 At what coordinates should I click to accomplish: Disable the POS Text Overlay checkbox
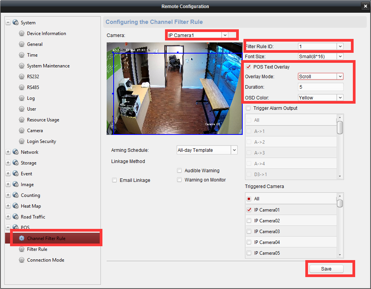[x=248, y=67]
